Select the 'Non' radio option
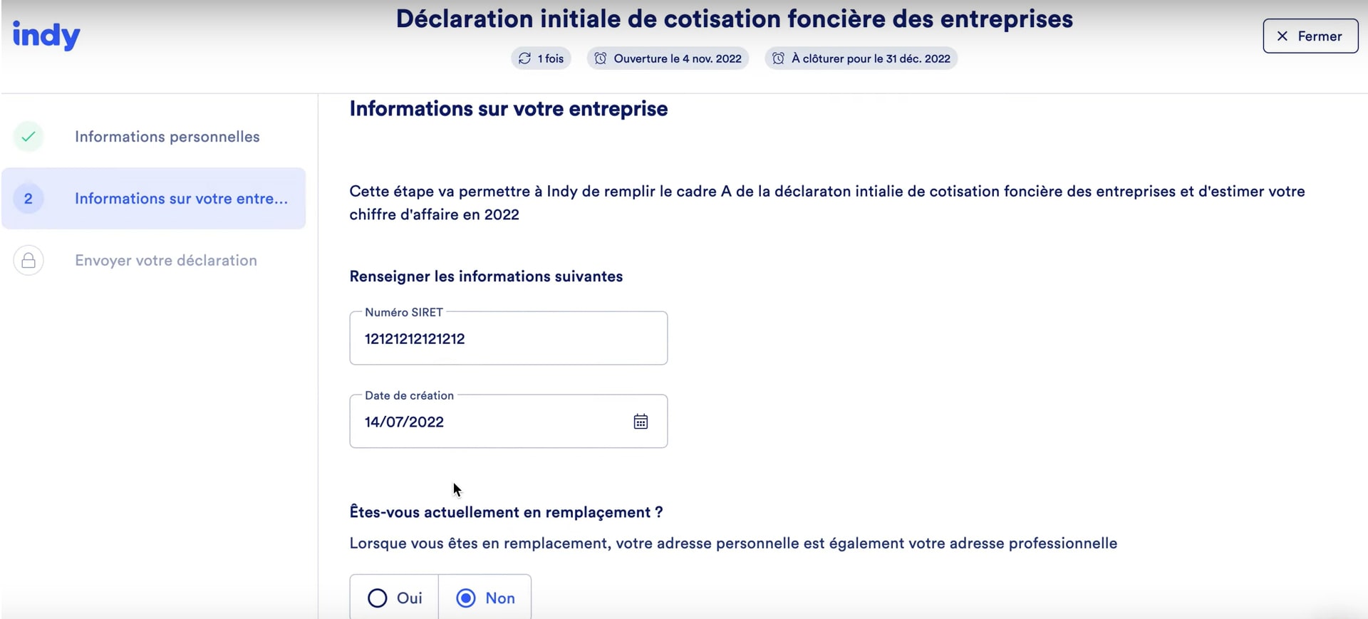1368x619 pixels. point(466,598)
